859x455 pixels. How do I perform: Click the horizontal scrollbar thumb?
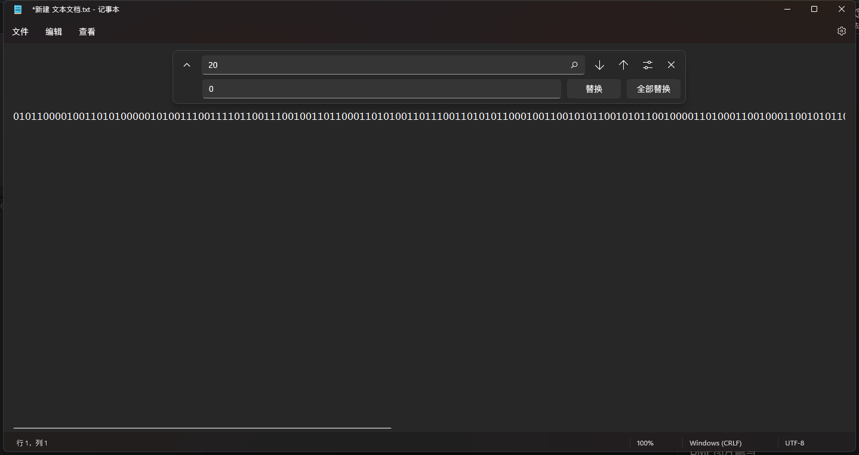(x=202, y=428)
